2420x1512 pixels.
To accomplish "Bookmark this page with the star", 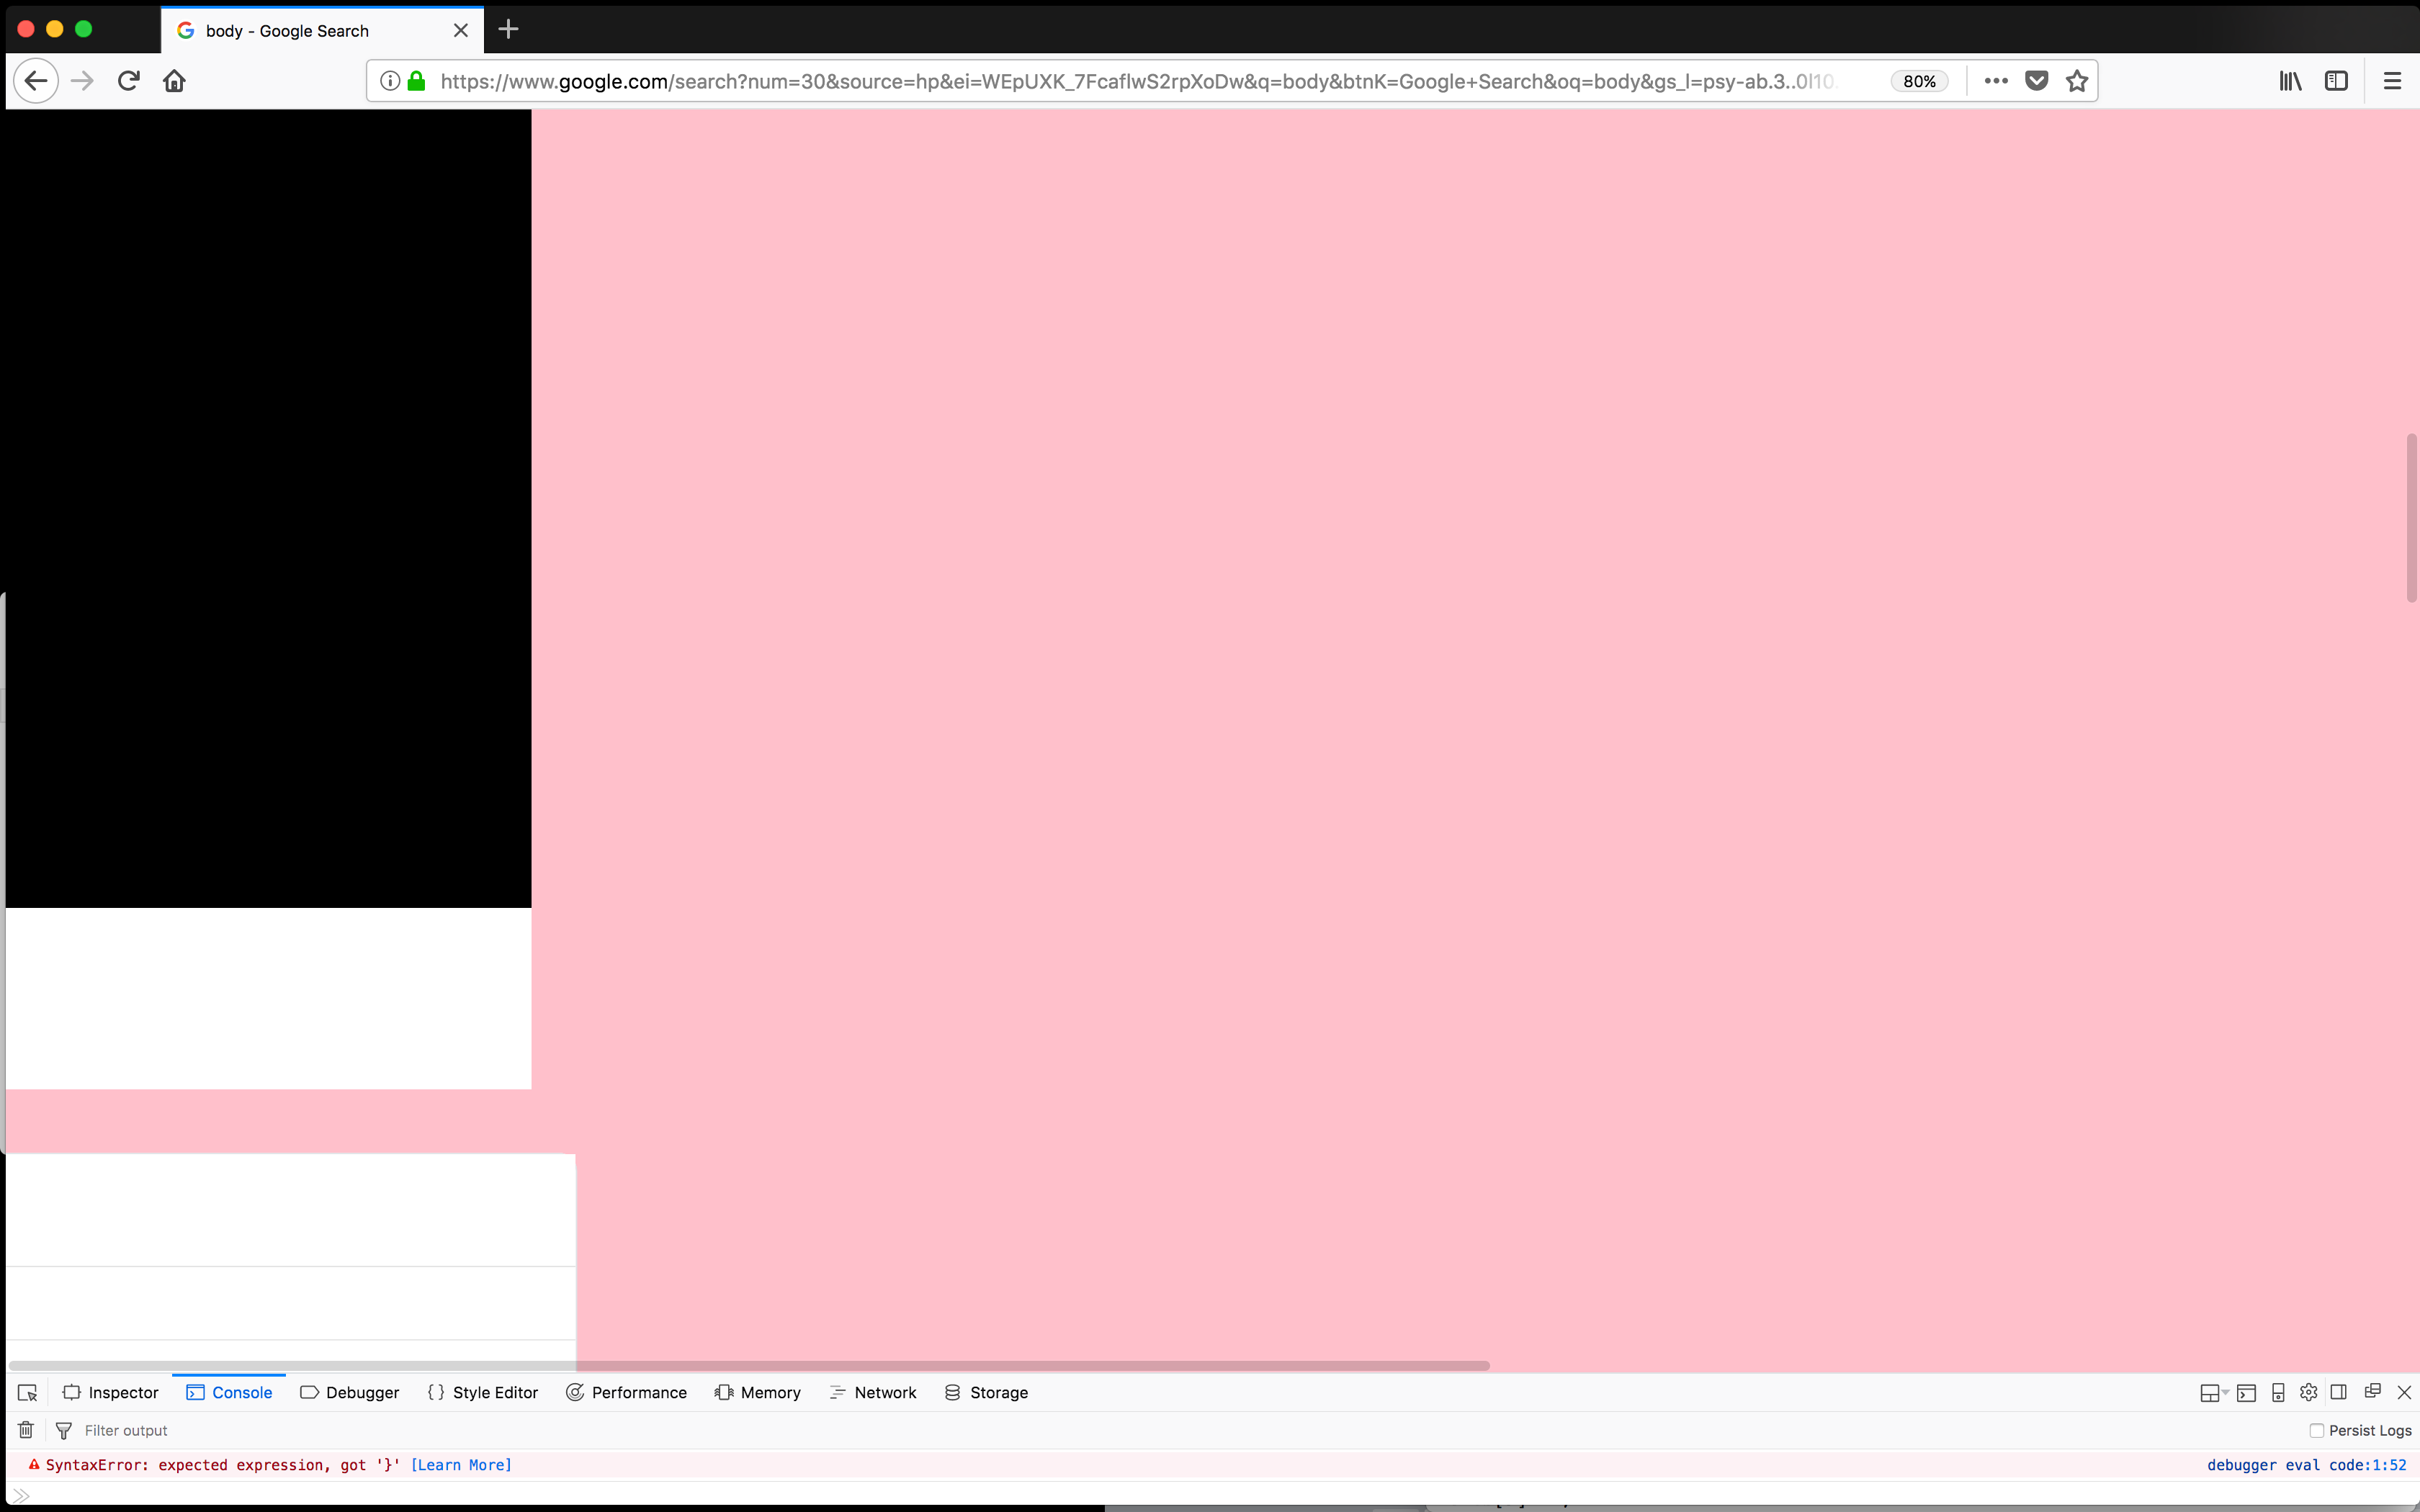I will (2077, 81).
